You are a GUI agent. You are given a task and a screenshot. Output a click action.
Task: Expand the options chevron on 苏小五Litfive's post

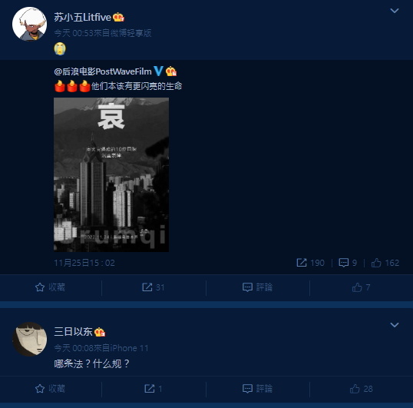395,11
